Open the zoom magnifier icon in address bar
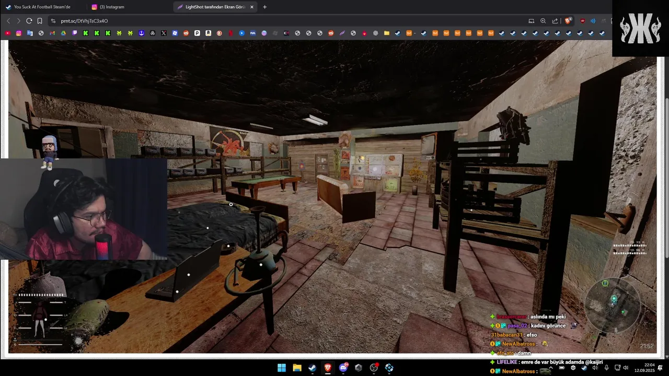 click(543, 21)
